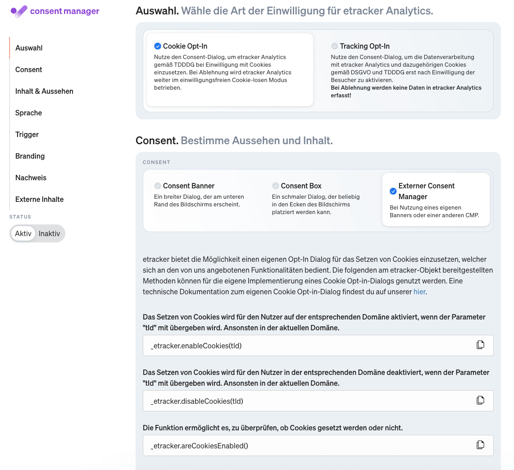Screen dimensions: 514x470
Task: Follow the 'hier' documentation link
Action: pyautogui.click(x=419, y=292)
